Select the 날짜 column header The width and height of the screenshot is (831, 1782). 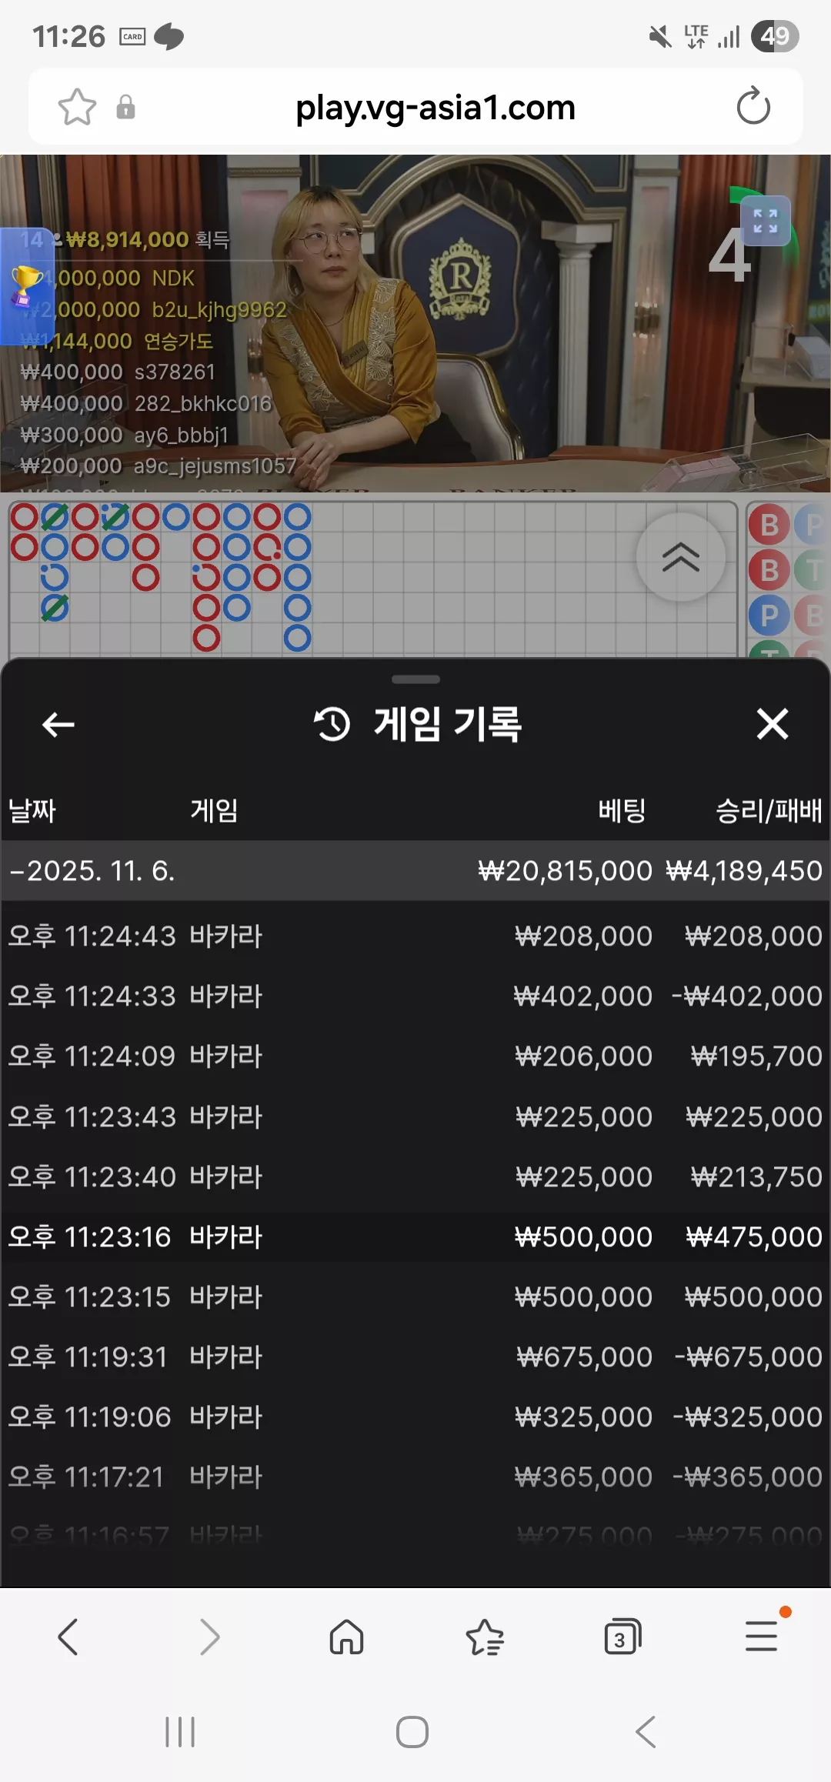pyautogui.click(x=32, y=810)
